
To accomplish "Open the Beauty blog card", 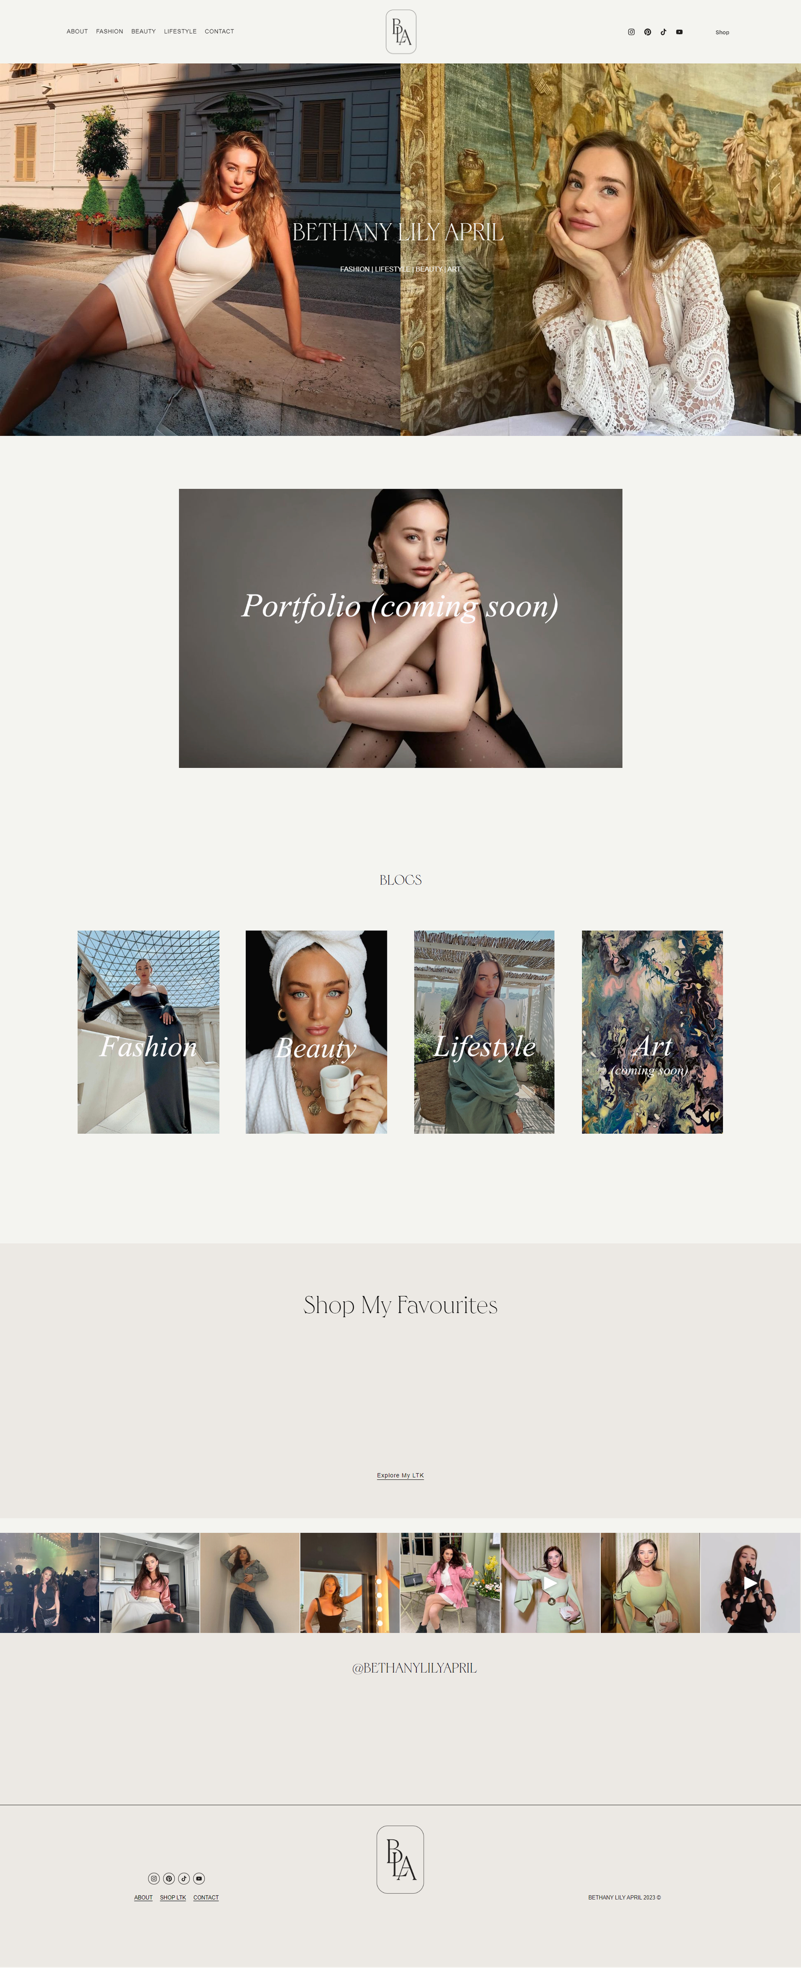I will click(x=316, y=1032).
